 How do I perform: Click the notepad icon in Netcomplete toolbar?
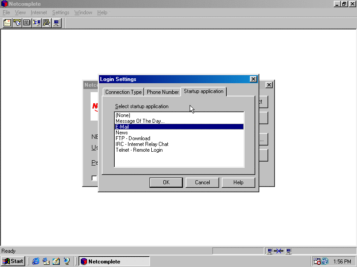7,23
